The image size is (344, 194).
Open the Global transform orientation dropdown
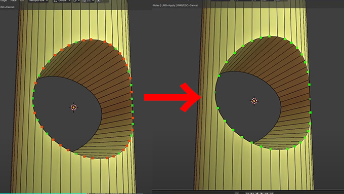[62, 1]
